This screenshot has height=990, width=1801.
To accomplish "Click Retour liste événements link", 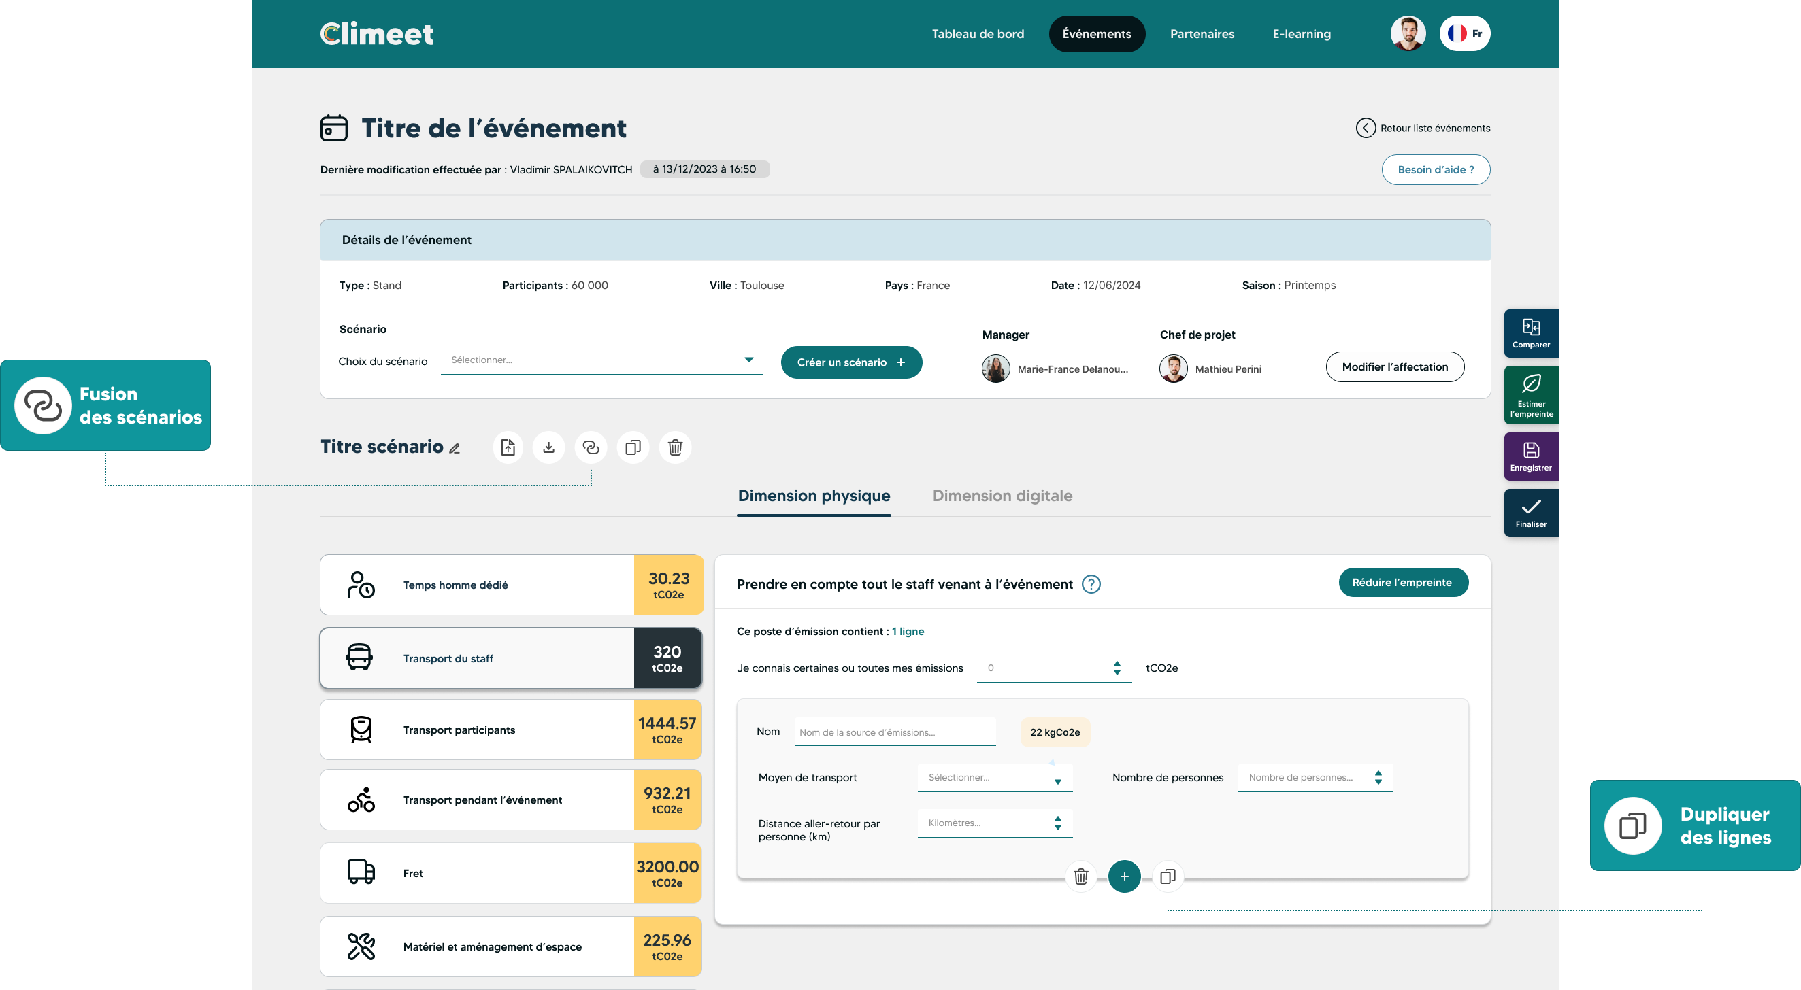I will click(x=1435, y=128).
